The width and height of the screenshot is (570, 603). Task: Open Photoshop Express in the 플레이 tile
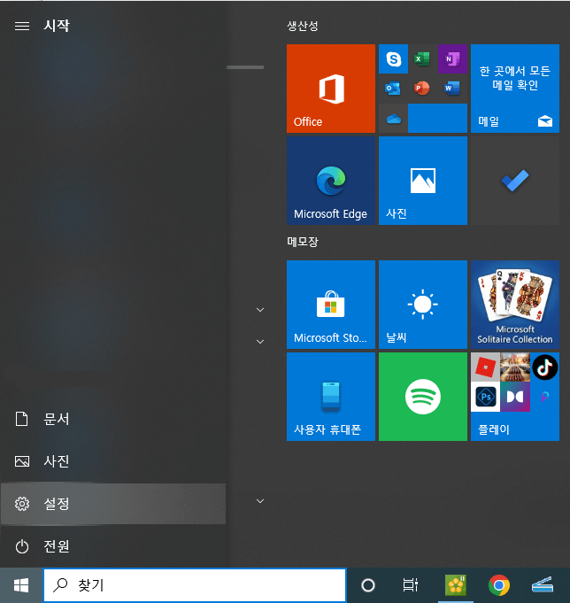(485, 397)
